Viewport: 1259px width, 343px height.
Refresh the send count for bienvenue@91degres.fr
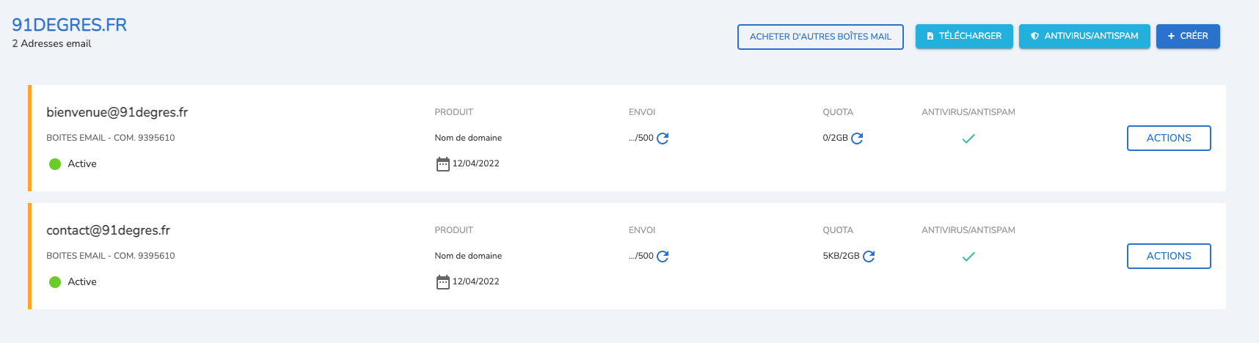pyautogui.click(x=663, y=139)
